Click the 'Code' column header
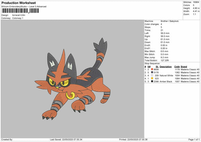Viewport: 201px width, 142px height. point(177,67)
